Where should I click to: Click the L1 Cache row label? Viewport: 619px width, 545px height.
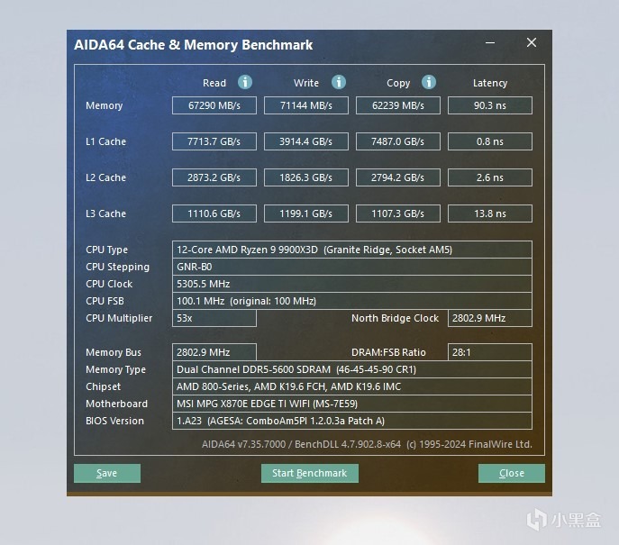pyautogui.click(x=105, y=141)
